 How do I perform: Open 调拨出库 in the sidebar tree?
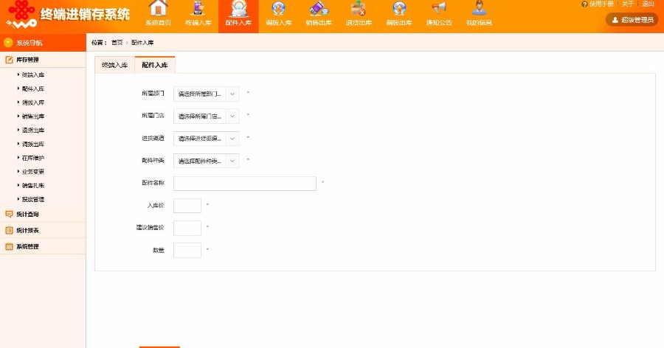tap(33, 145)
